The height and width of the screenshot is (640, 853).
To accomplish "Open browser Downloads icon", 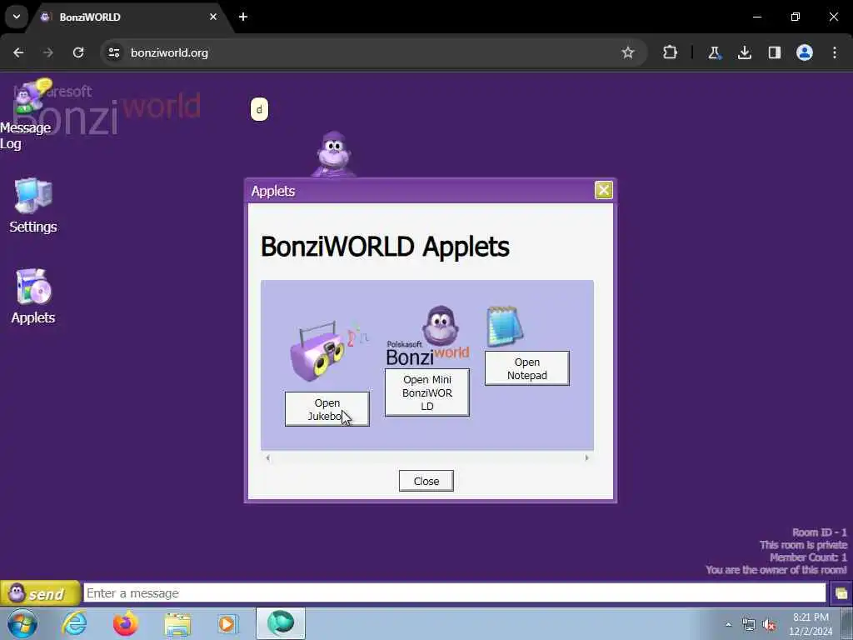I will (x=744, y=52).
